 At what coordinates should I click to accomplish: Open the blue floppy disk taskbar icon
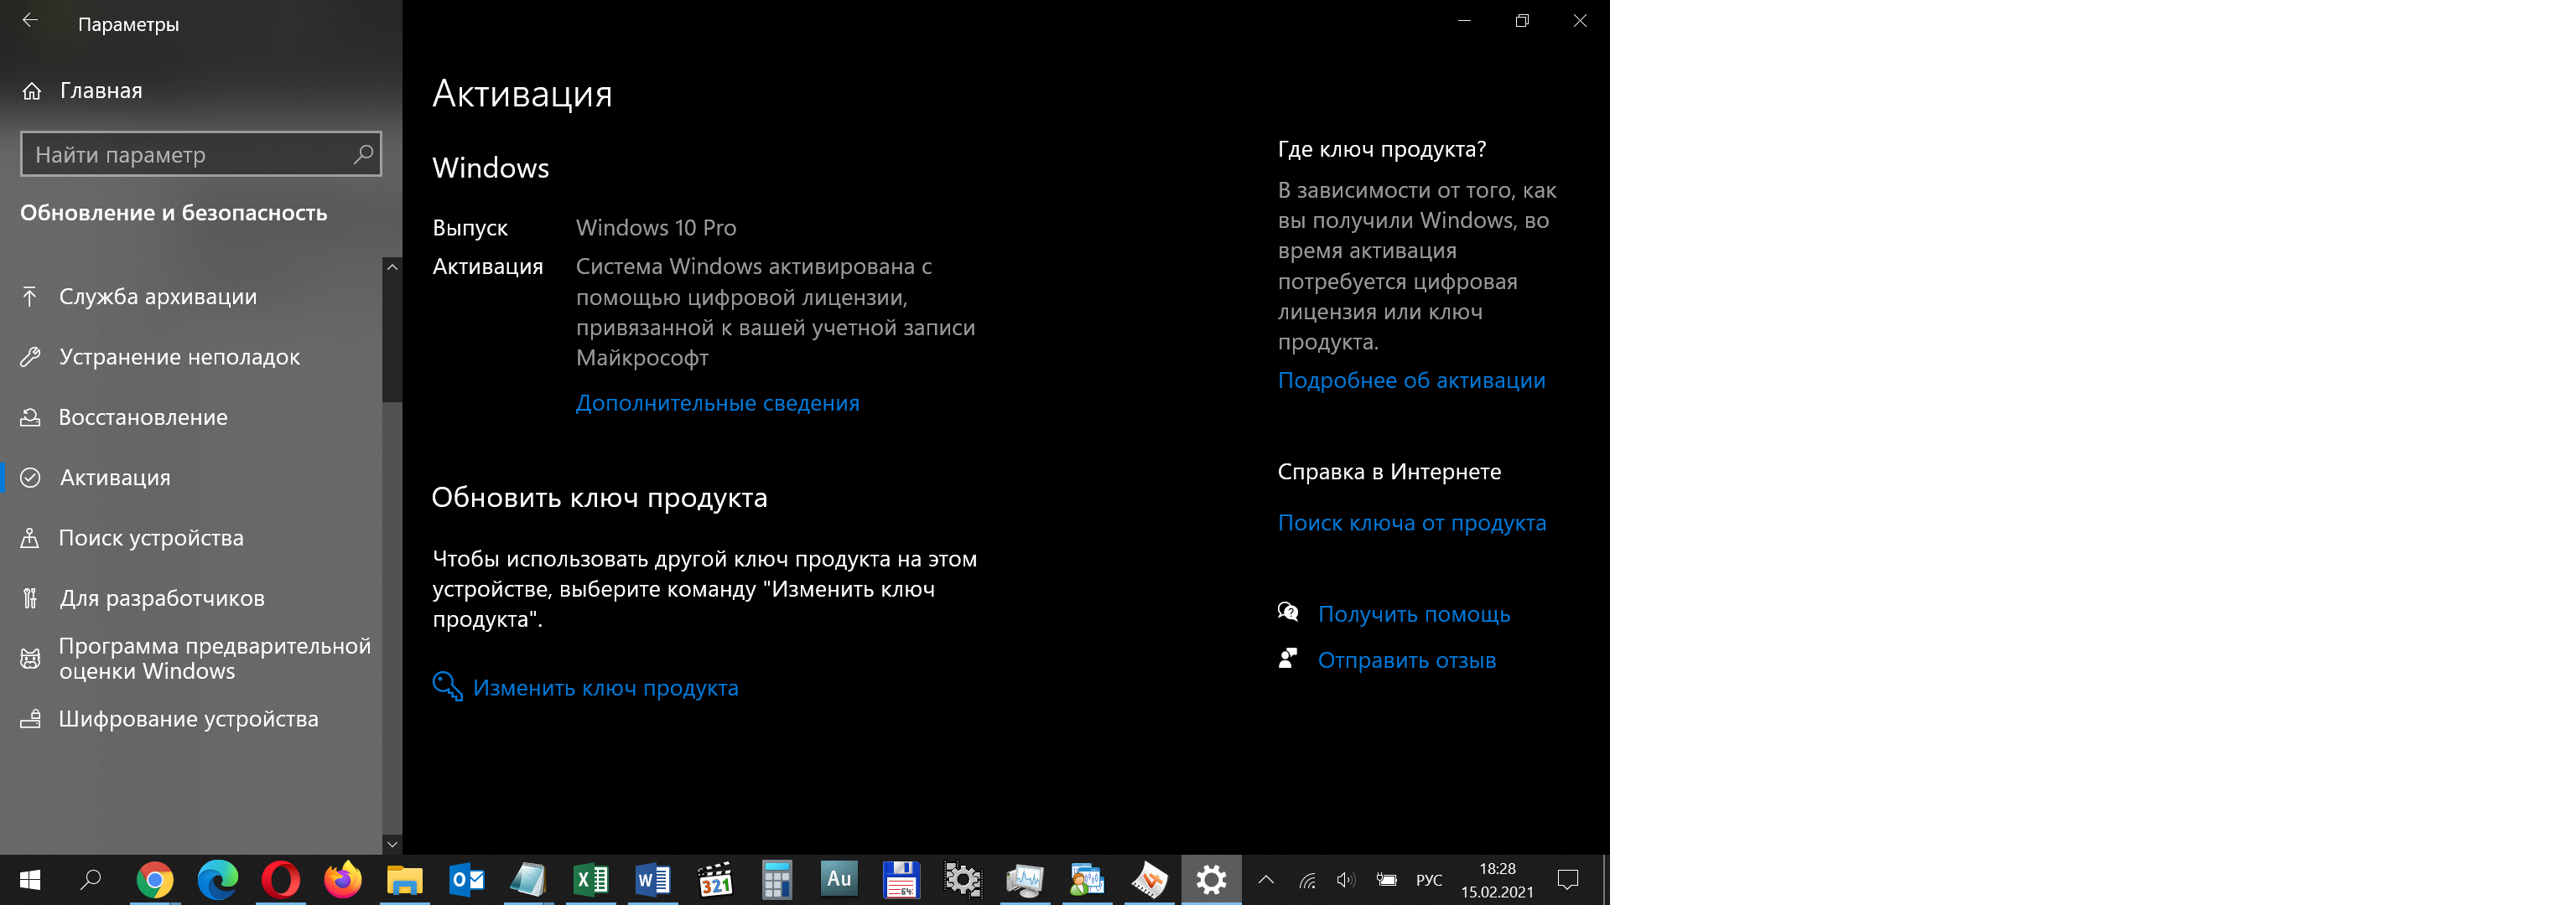[x=901, y=880]
